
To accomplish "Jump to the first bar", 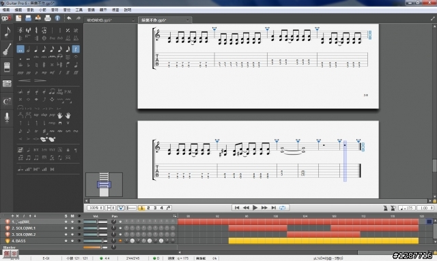I will (237, 208).
